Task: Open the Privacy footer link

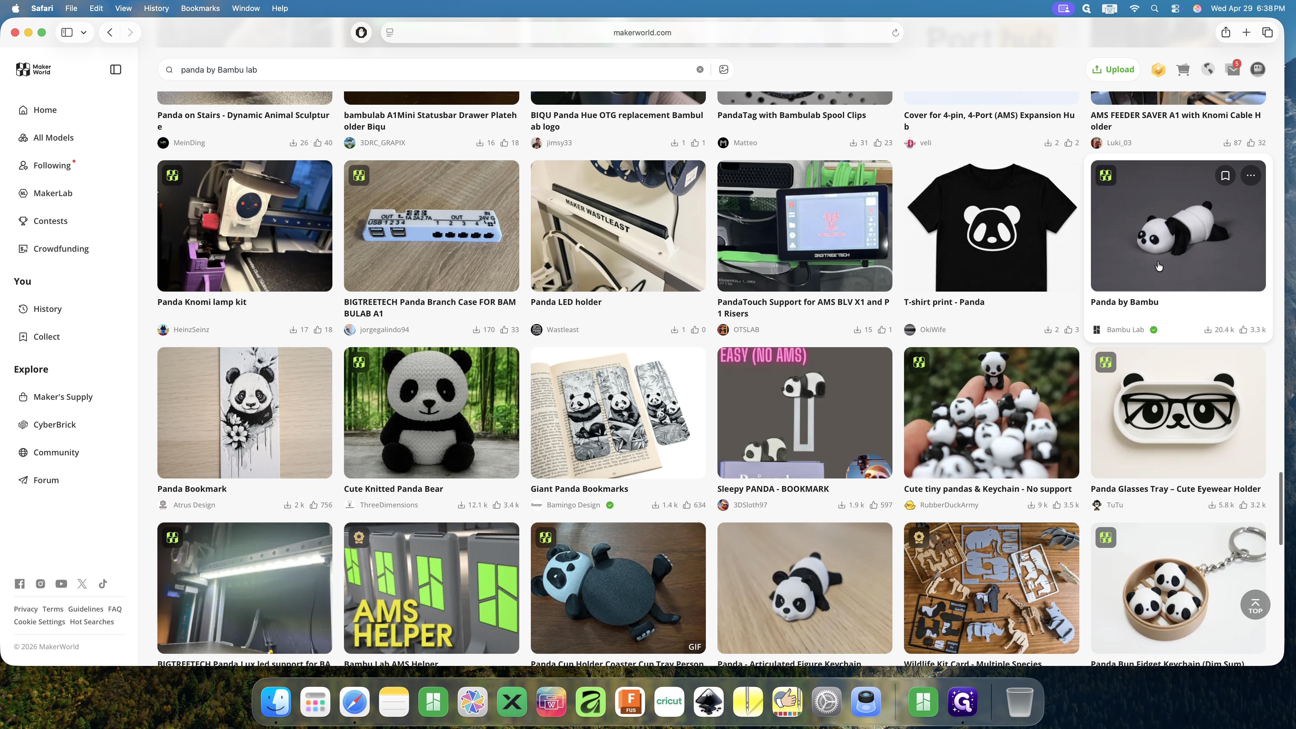Action: [26, 609]
